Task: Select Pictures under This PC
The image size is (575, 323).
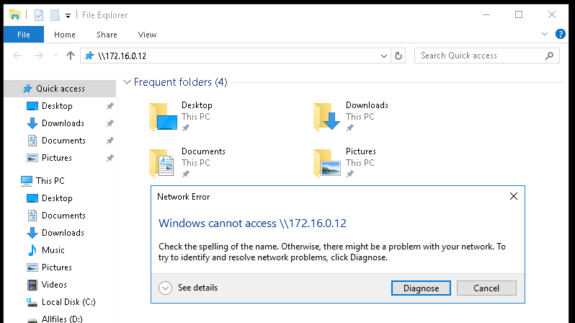Action: tap(56, 267)
